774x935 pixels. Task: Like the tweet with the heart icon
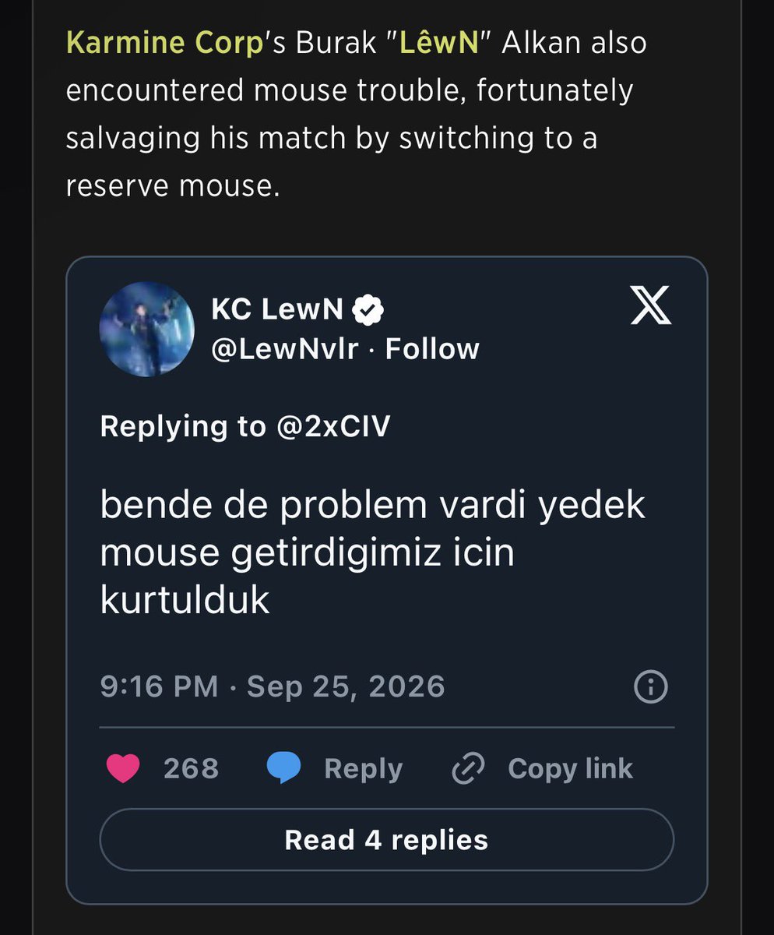122,768
